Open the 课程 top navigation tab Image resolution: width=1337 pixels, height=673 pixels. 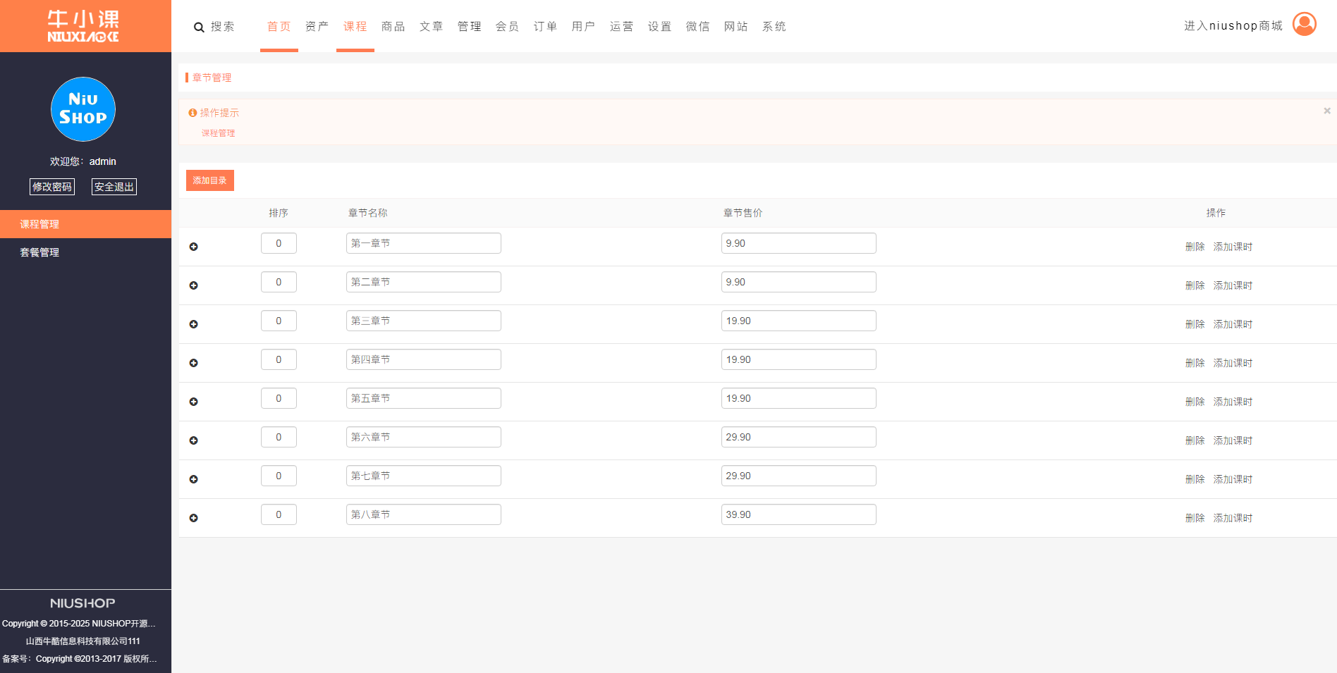355,27
